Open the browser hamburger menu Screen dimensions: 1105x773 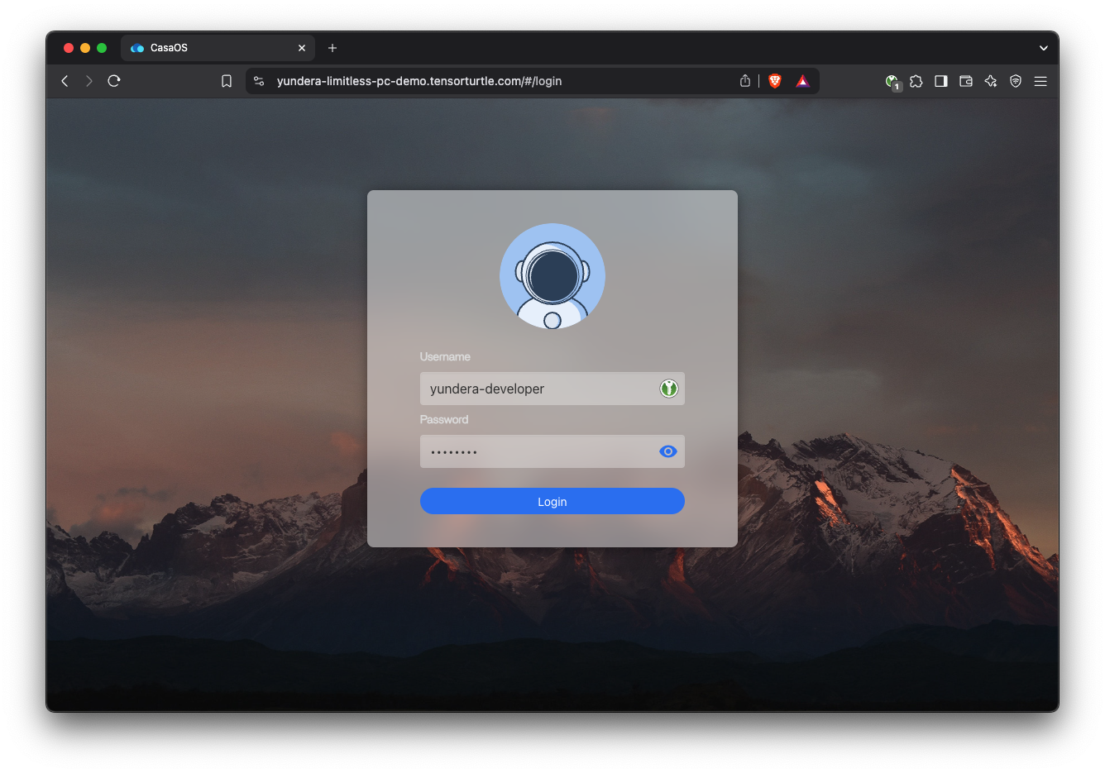[1040, 81]
